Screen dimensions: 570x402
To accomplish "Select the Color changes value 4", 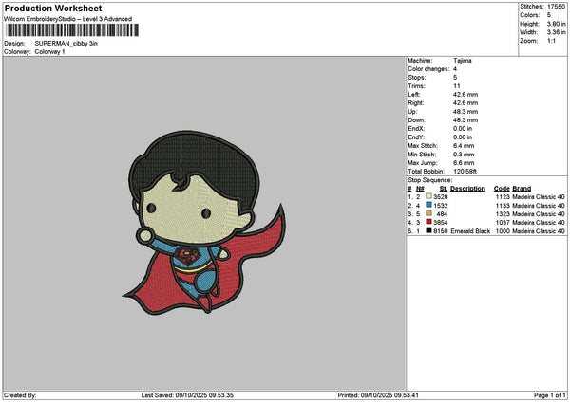I will pyautogui.click(x=455, y=69).
